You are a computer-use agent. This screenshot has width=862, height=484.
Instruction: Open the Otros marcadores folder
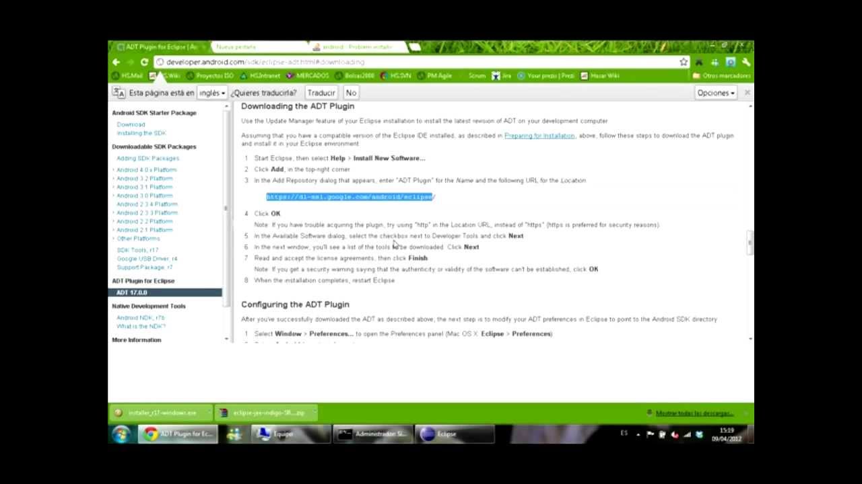point(721,76)
